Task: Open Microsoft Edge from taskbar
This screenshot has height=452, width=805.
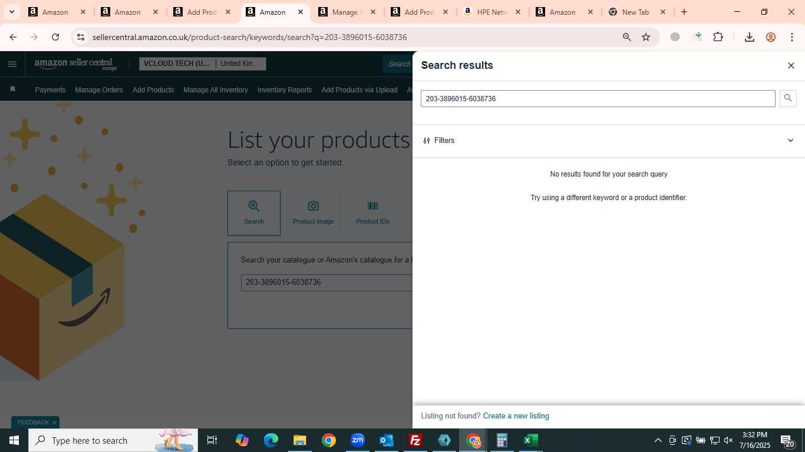Action: pyautogui.click(x=270, y=440)
